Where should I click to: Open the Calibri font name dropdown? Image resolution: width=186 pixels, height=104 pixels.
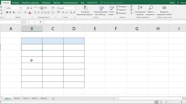(19, 8)
